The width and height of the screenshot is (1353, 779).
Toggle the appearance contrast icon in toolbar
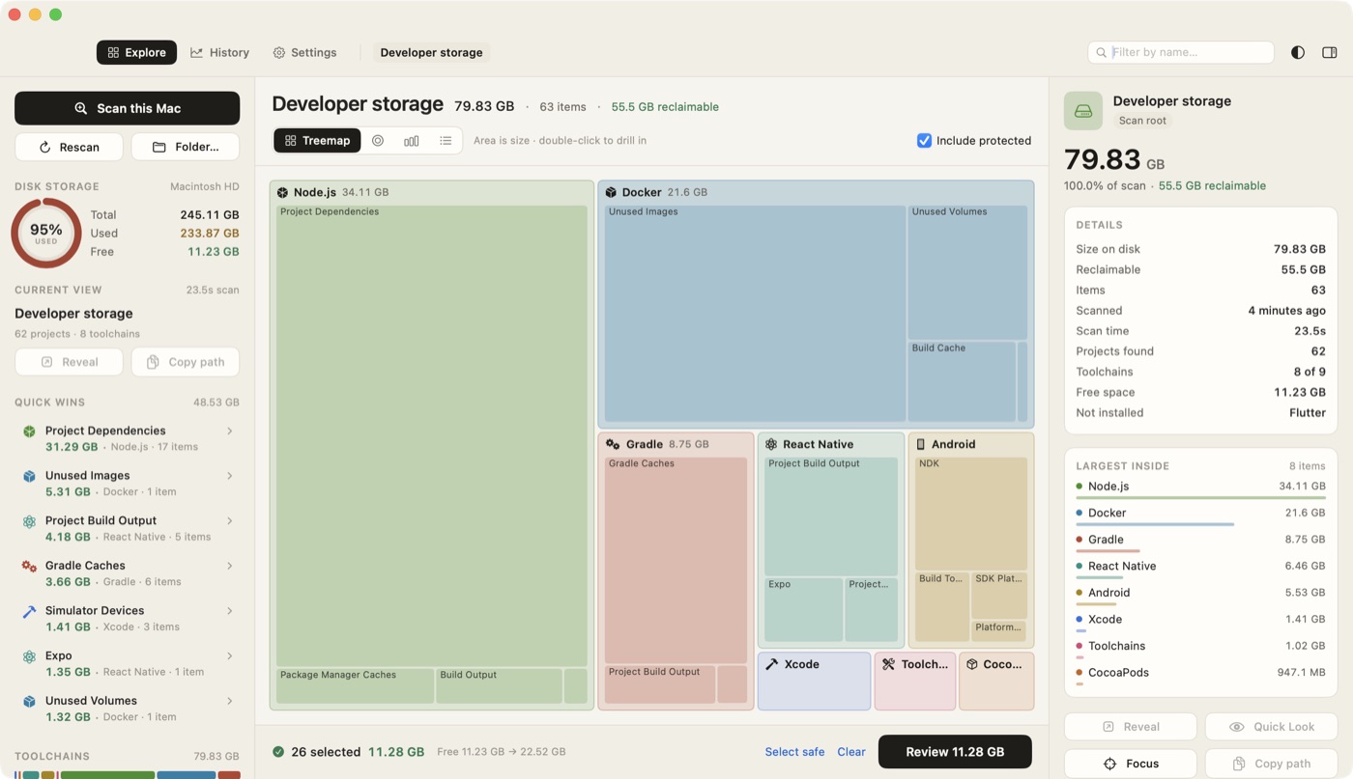pyautogui.click(x=1298, y=52)
